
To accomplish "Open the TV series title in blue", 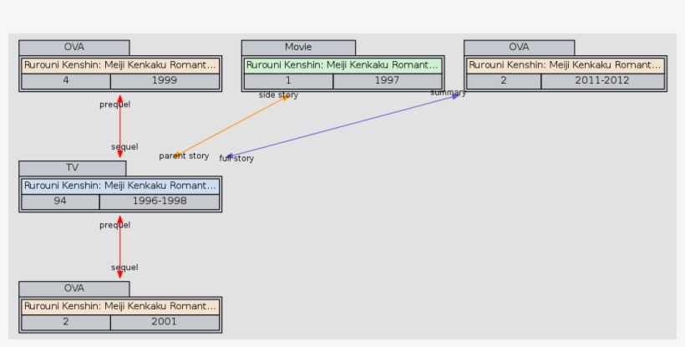I will pyautogui.click(x=120, y=186).
